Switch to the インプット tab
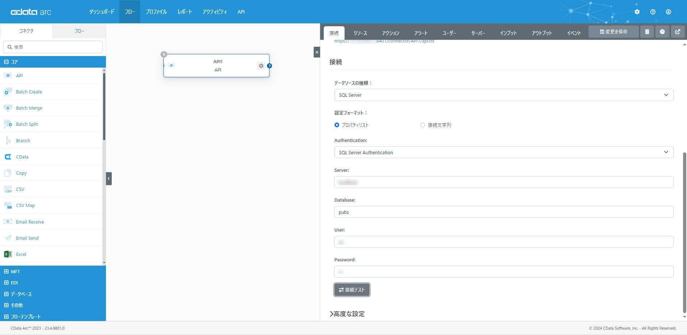This screenshot has width=687, height=335. coord(508,33)
